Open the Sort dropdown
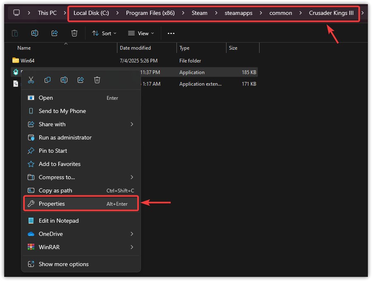Image resolution: width=372 pixels, height=281 pixels. pos(104,33)
